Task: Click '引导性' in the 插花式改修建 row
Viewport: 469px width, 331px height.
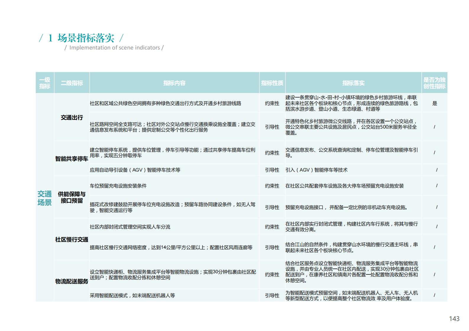Action: 272,208
